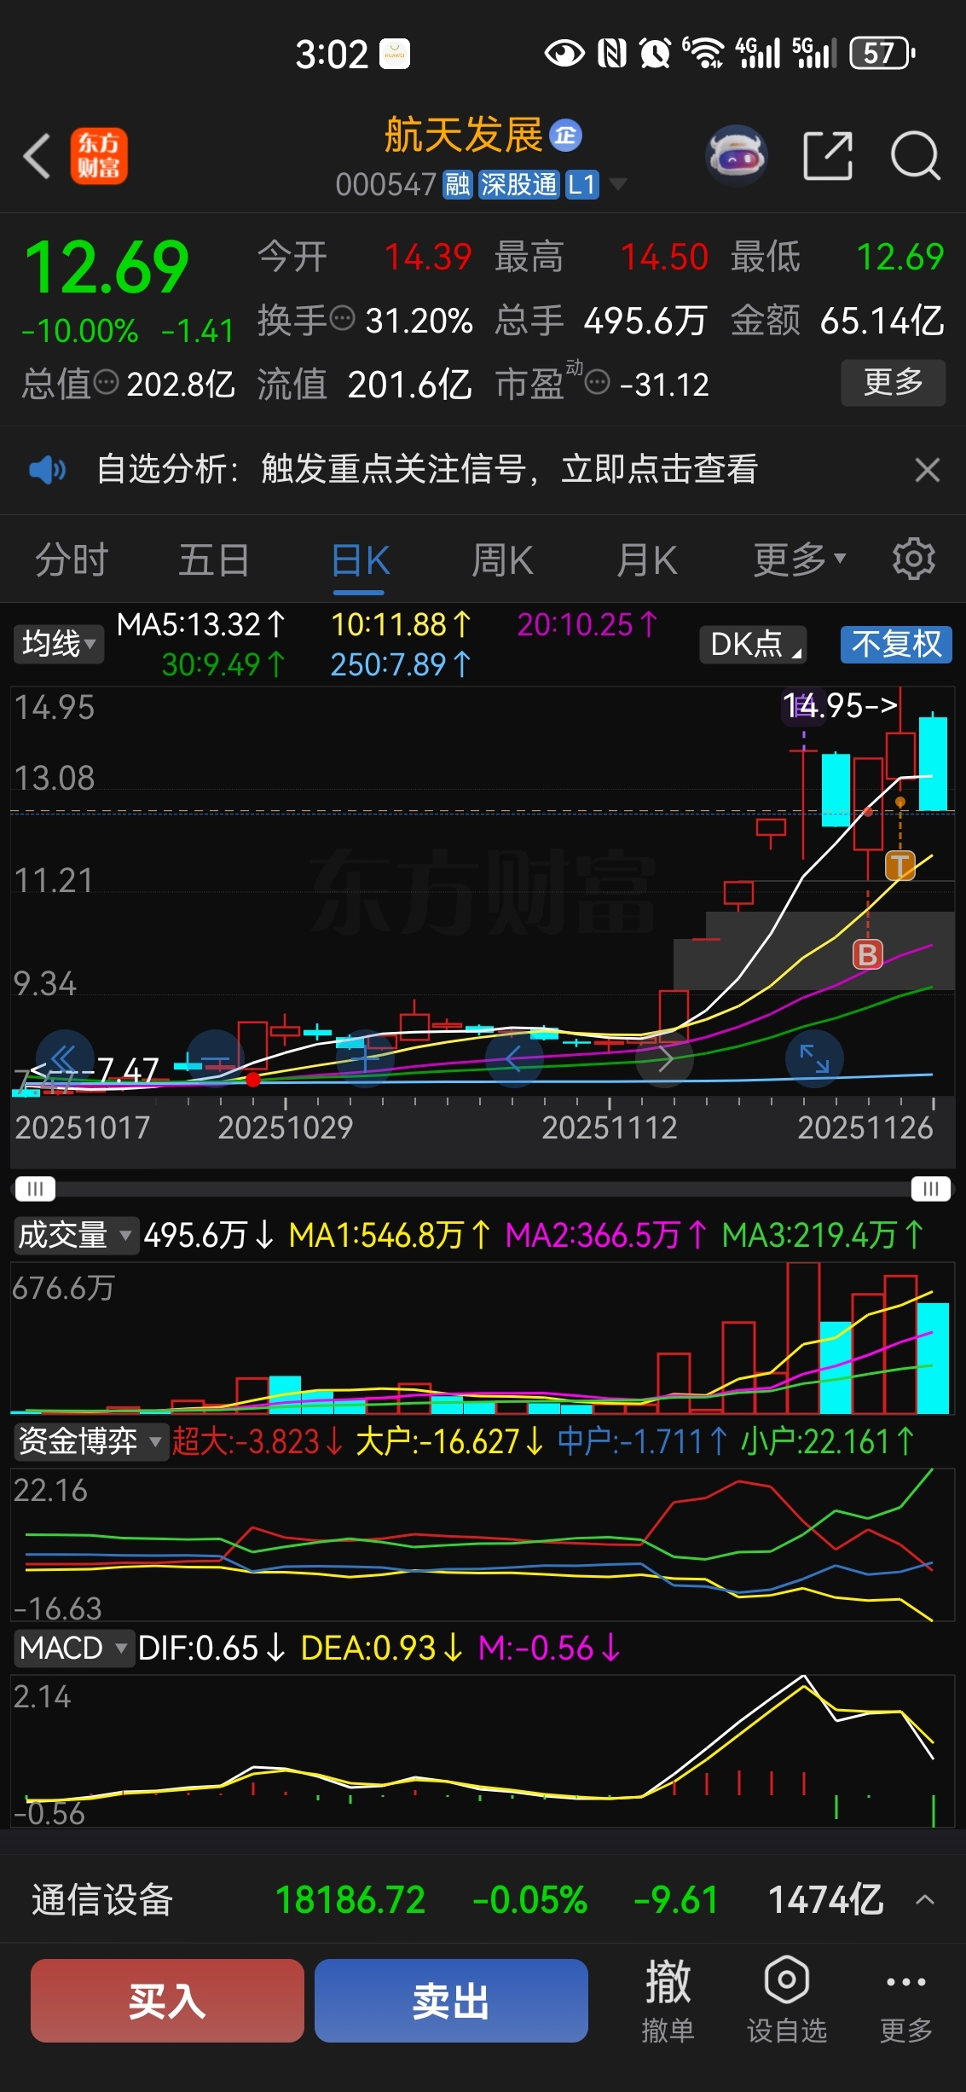Open the 自选分析 signal notice
This screenshot has width=966, height=2092.
427,469
